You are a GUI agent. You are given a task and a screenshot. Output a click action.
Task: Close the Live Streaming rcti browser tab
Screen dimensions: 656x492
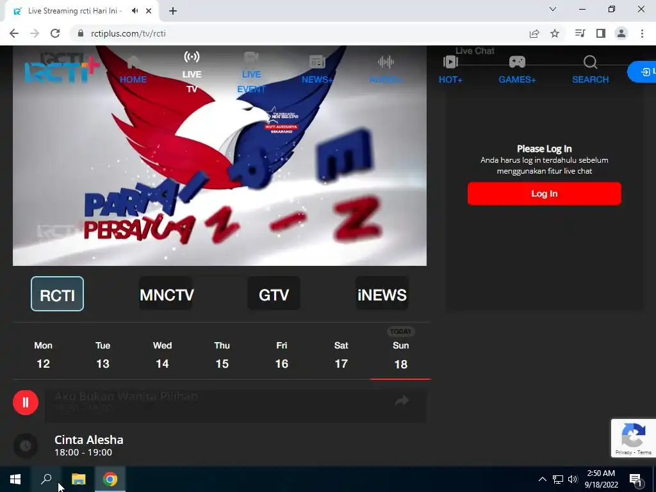[x=149, y=11]
